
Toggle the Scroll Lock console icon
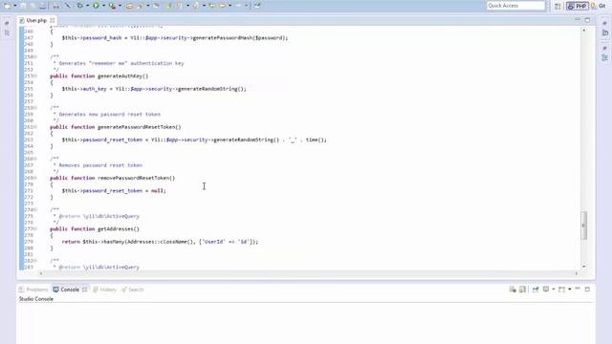522,290
